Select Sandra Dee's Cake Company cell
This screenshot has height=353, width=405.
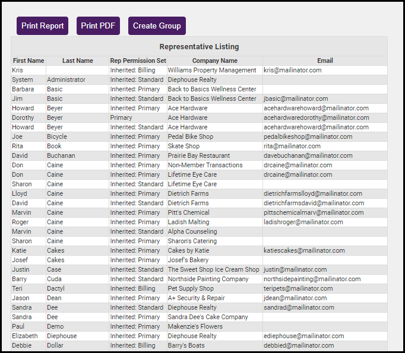coord(215,317)
